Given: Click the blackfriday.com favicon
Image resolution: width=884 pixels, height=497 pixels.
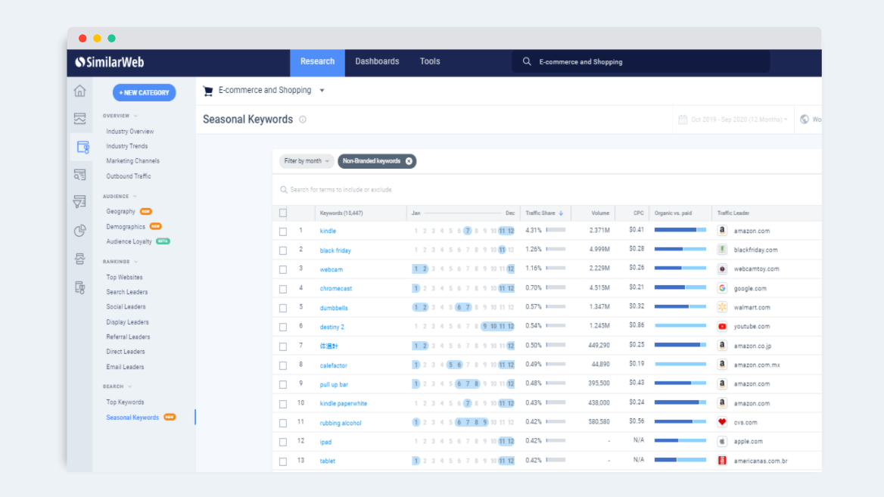Looking at the screenshot, I should [x=722, y=250].
